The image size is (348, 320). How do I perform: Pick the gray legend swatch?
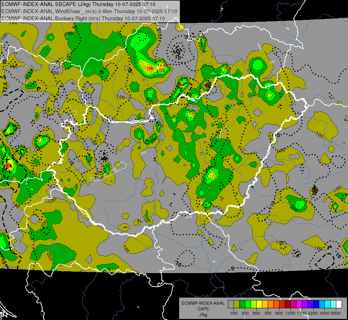[x=231, y=304]
